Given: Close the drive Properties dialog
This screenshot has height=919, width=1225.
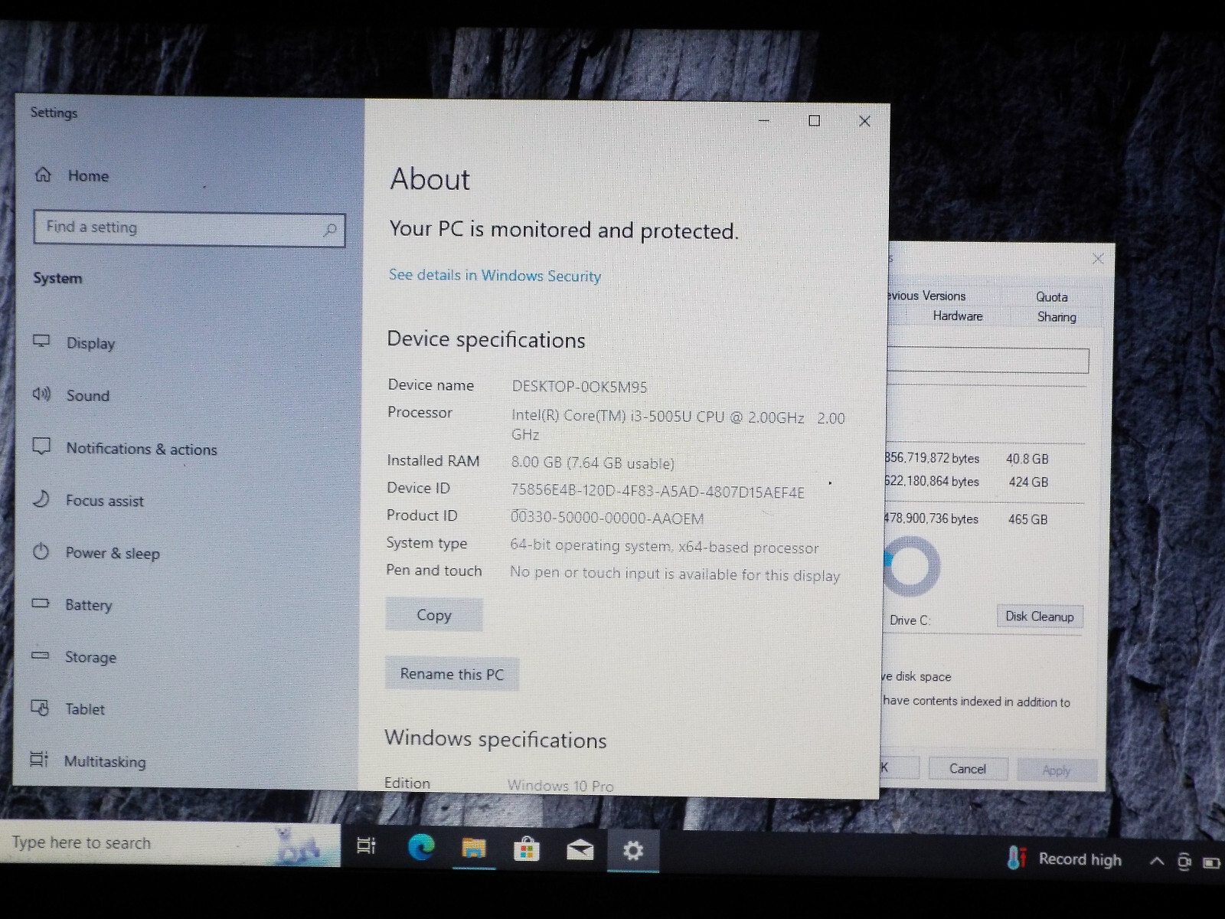Looking at the screenshot, I should click(x=1098, y=259).
